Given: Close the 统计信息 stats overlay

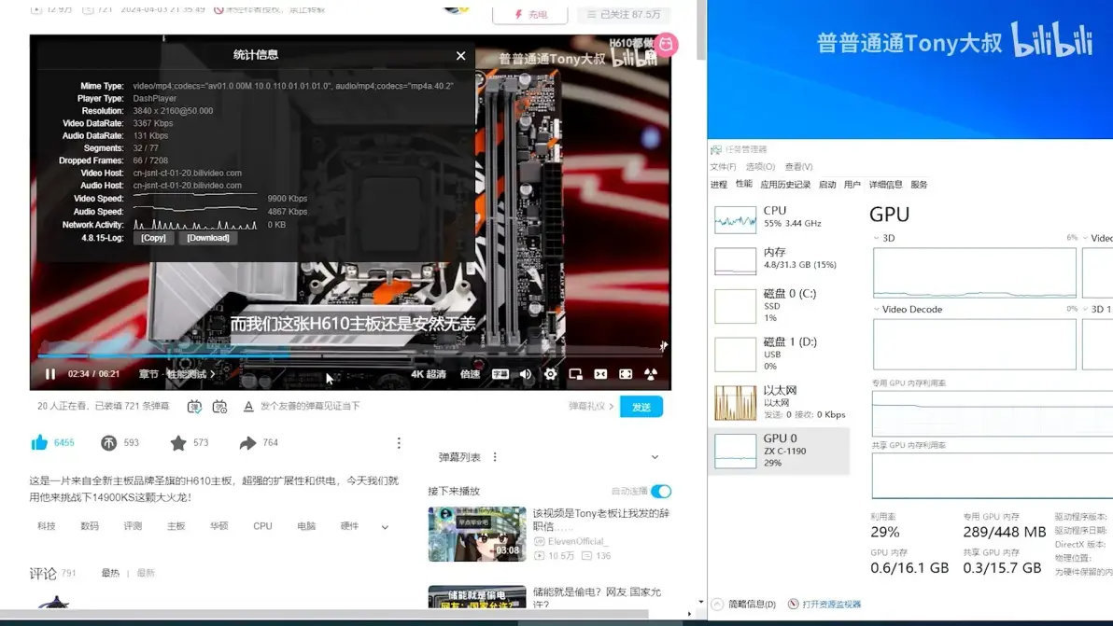Looking at the screenshot, I should (x=460, y=55).
